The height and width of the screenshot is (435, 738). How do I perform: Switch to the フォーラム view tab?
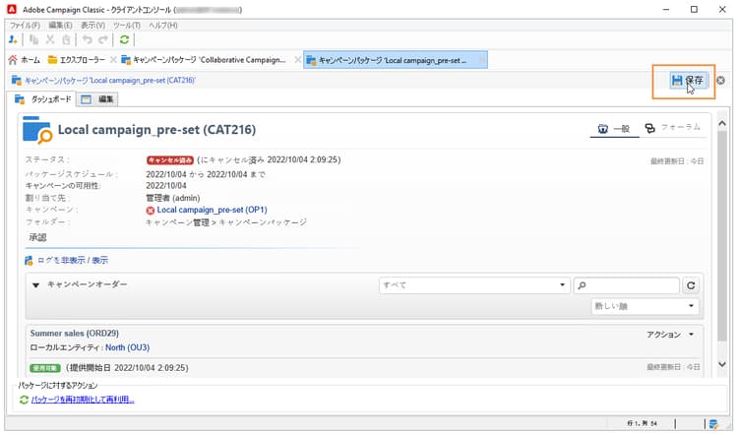673,128
